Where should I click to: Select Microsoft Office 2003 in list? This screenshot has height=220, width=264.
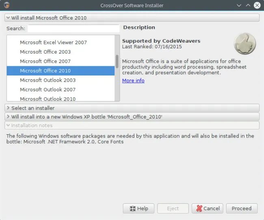click(61, 52)
